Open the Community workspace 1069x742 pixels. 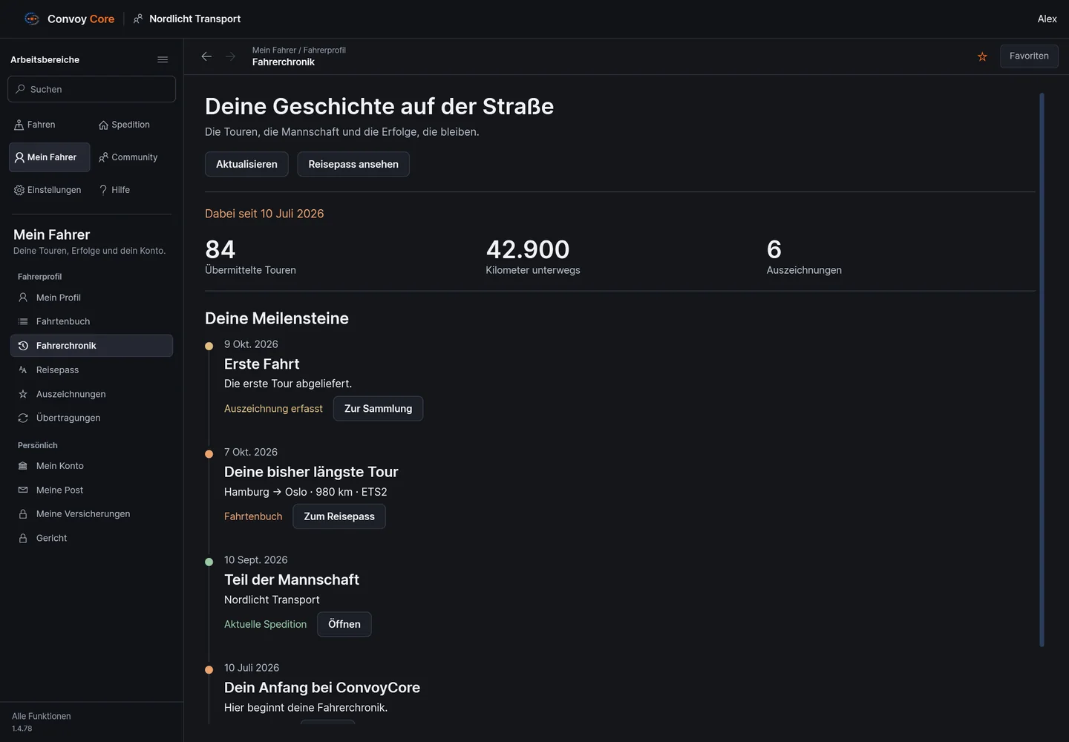128,157
